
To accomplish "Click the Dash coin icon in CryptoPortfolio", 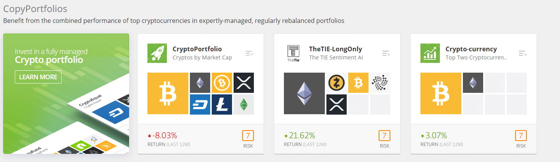I will pyautogui.click(x=200, y=105).
